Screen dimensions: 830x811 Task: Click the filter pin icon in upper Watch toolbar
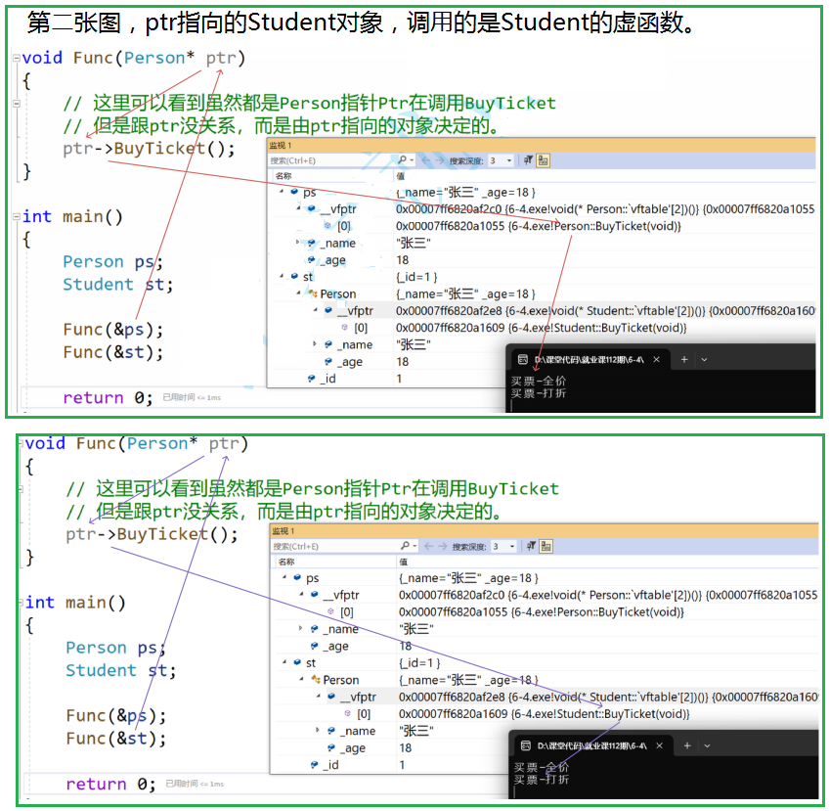click(528, 160)
